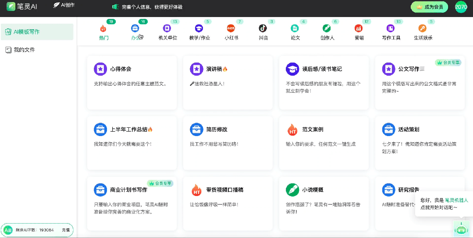Open the 带货视频口播稿 card title
Screen dimensions: 473x238
coord(225,190)
